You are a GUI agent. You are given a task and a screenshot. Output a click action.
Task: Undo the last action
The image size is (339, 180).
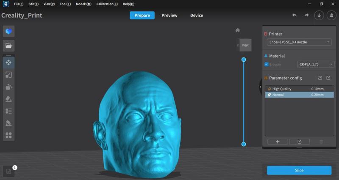point(294,15)
